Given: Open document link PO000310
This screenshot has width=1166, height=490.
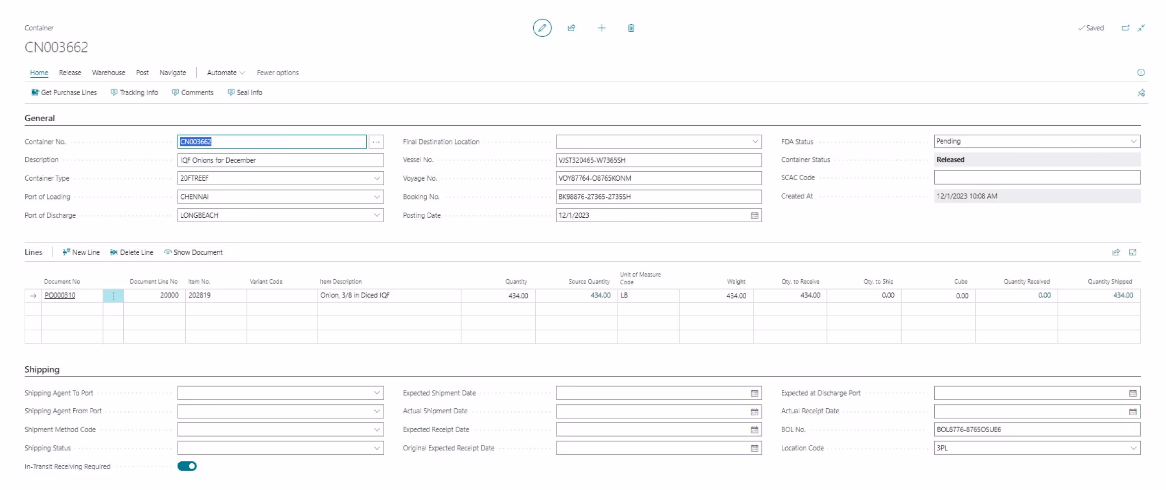Looking at the screenshot, I should (60, 295).
